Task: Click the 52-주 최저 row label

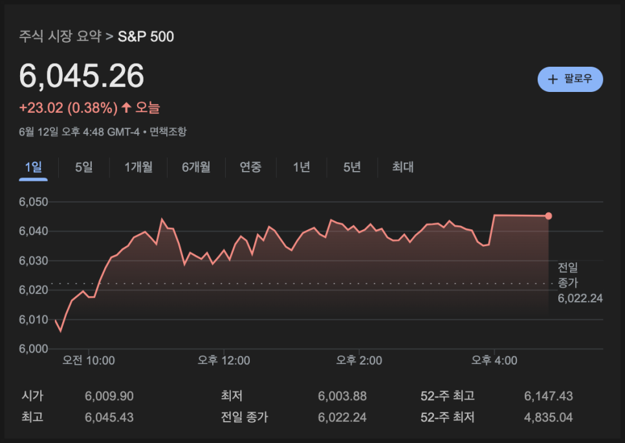Action: [x=448, y=418]
